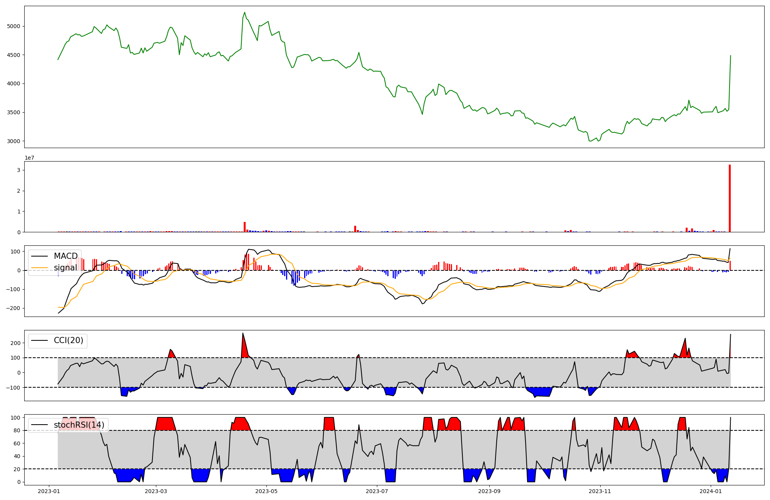
Task: Click the CCI(20) legend entry
Action: pyautogui.click(x=68, y=341)
